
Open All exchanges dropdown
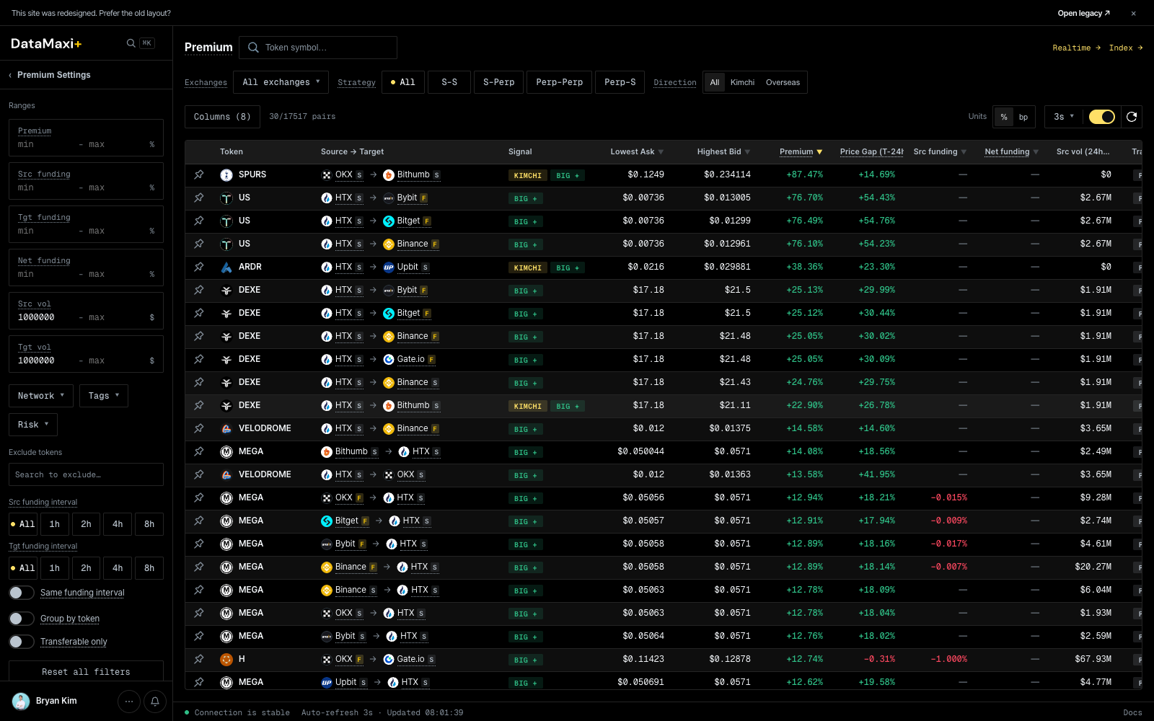point(281,82)
